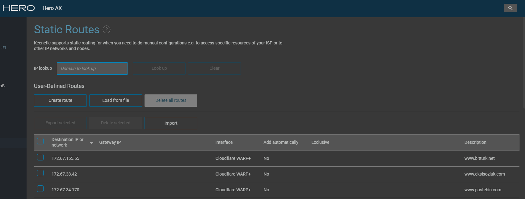Select the 172.67.38.42 route checkbox
The height and width of the screenshot is (199, 525).
pyautogui.click(x=40, y=173)
